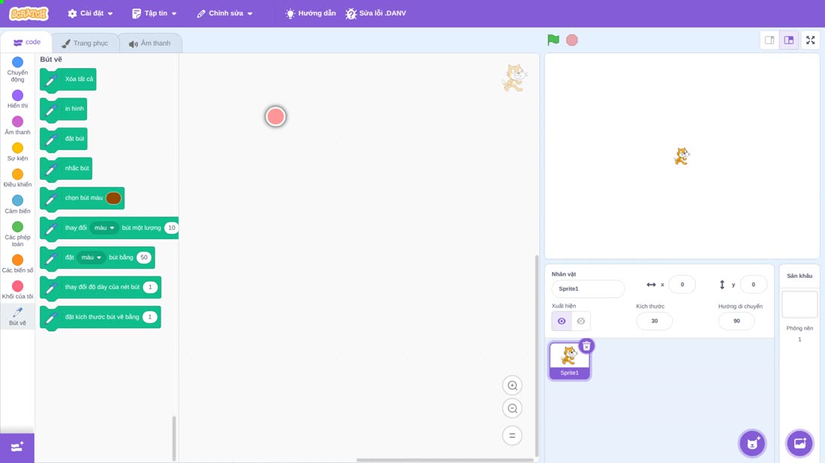The height and width of the screenshot is (463, 825).
Task: Open the Cài đặt dropdown menu
Action: tap(91, 13)
